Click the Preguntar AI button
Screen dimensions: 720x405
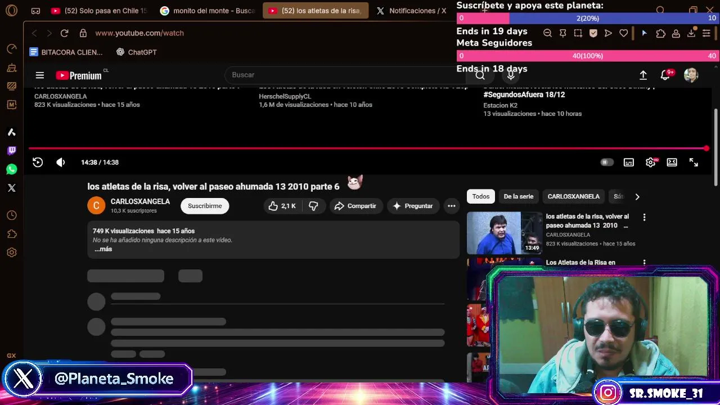413,206
